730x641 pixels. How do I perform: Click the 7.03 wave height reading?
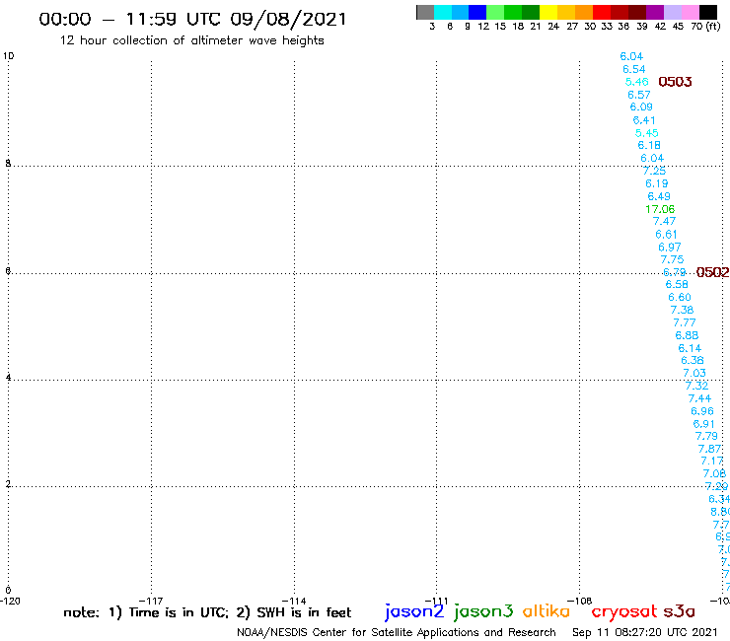pyautogui.click(x=694, y=374)
